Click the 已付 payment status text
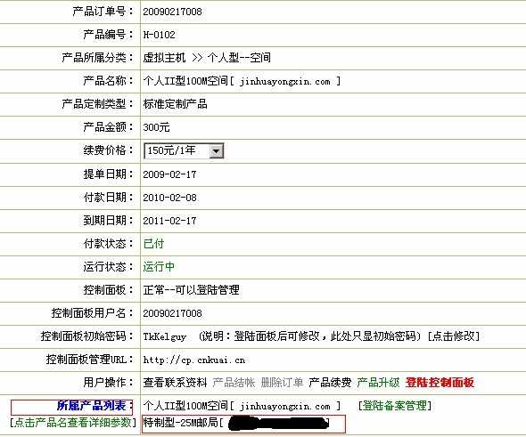 [x=153, y=244]
